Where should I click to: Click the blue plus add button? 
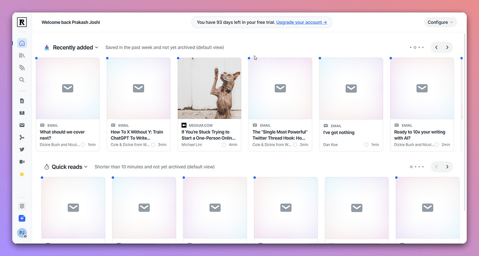coord(22,218)
